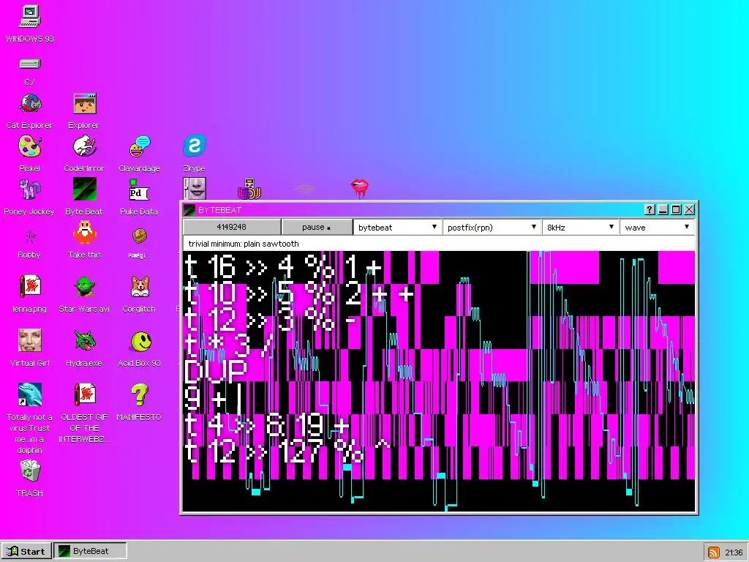Open the music player icon next to face icon
Viewport: 749px width, 562px height.
249,190
